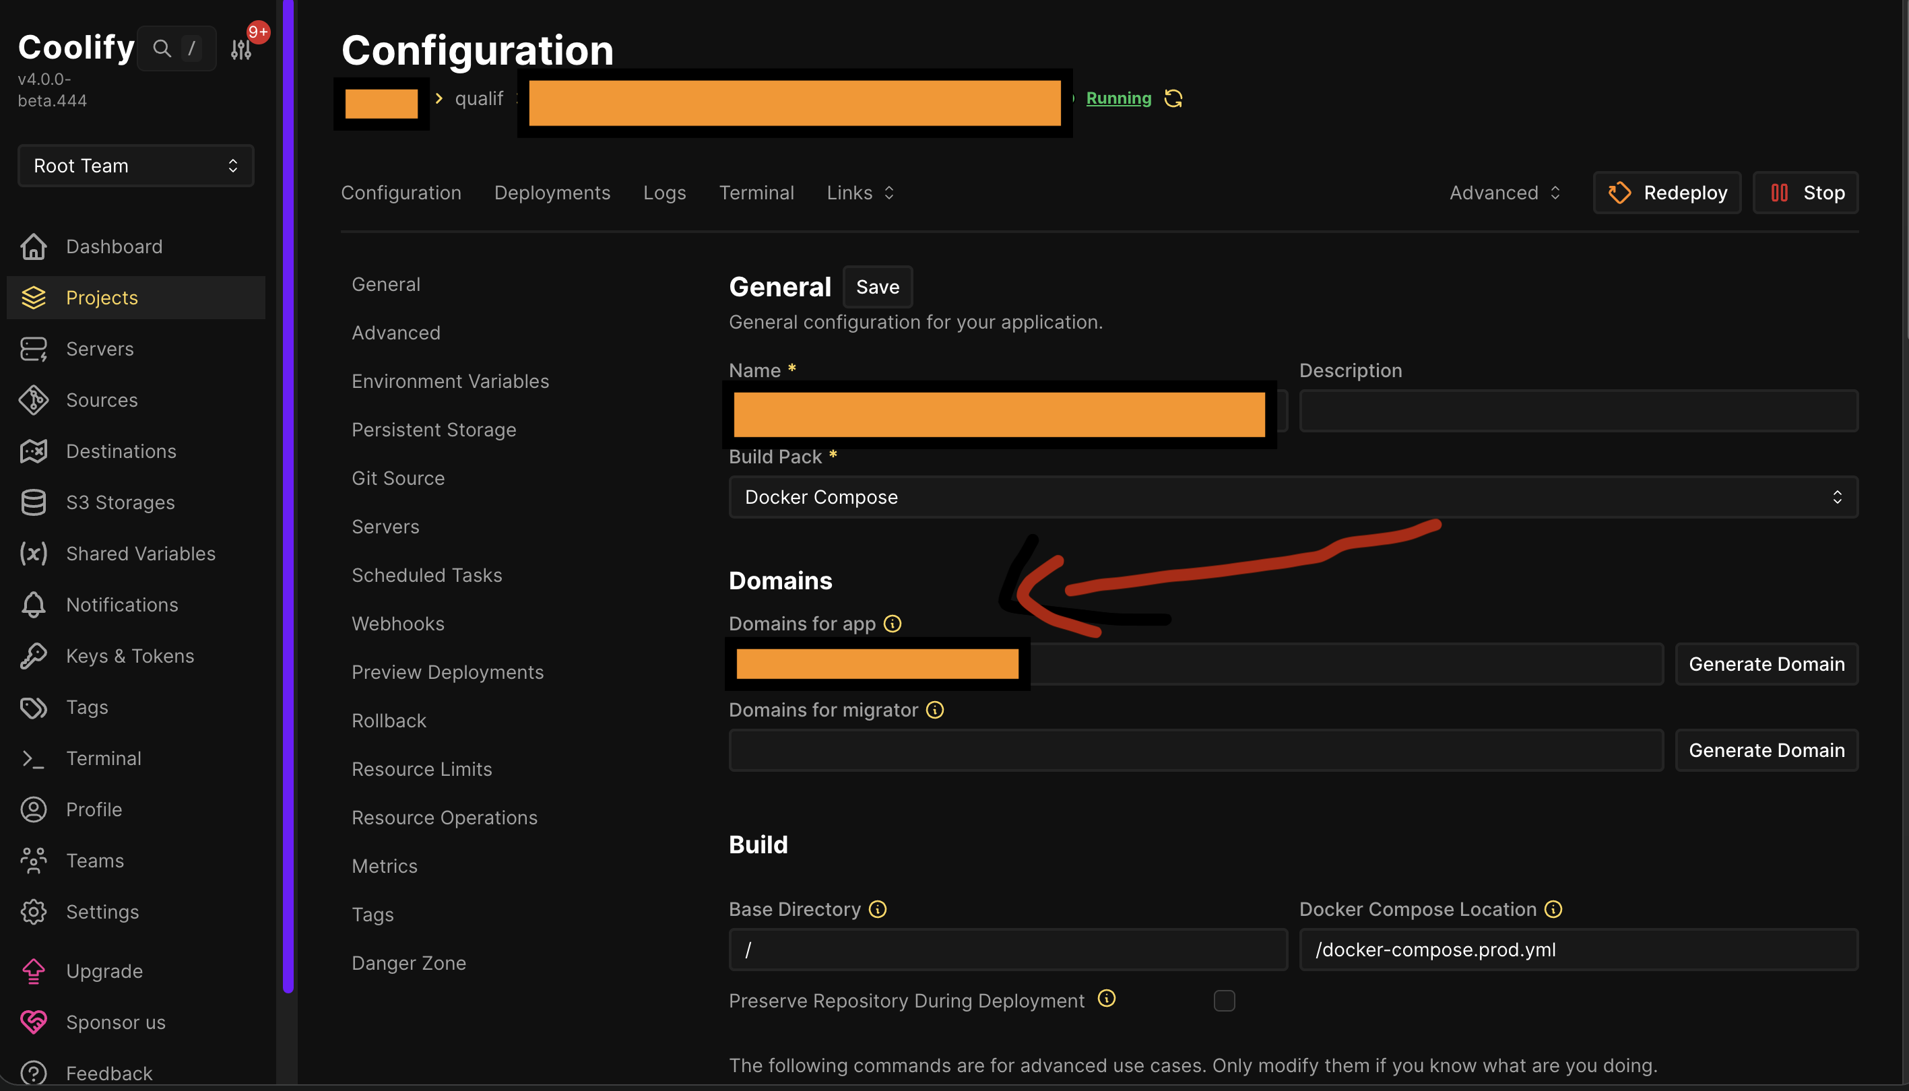Click Generate Domain for the migrator

coord(1767,750)
